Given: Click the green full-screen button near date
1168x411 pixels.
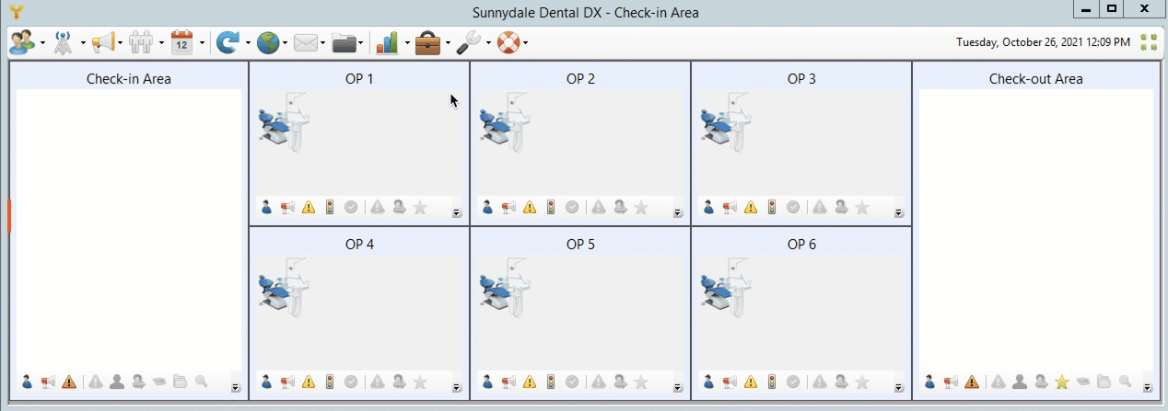Looking at the screenshot, I should (1148, 42).
